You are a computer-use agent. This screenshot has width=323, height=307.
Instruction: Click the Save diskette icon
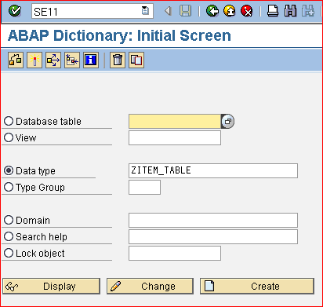coord(185,11)
